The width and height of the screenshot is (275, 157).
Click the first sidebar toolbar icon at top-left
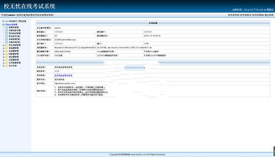[3, 21]
